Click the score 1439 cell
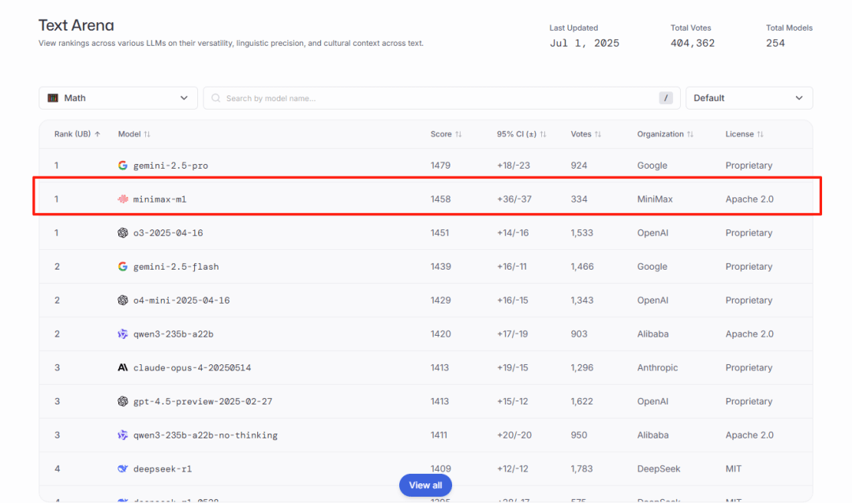852x503 pixels. coord(441,266)
